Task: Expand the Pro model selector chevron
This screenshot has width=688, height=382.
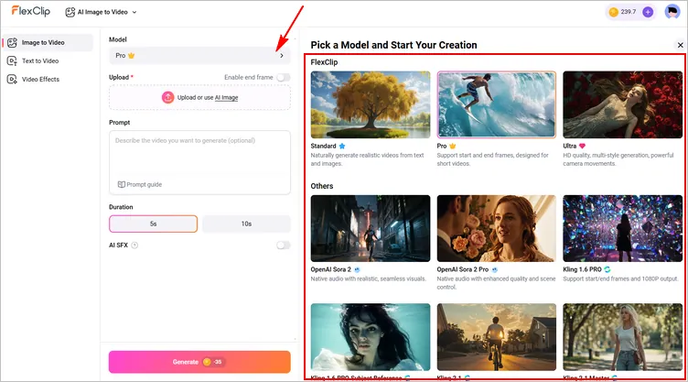Action: pyautogui.click(x=282, y=56)
